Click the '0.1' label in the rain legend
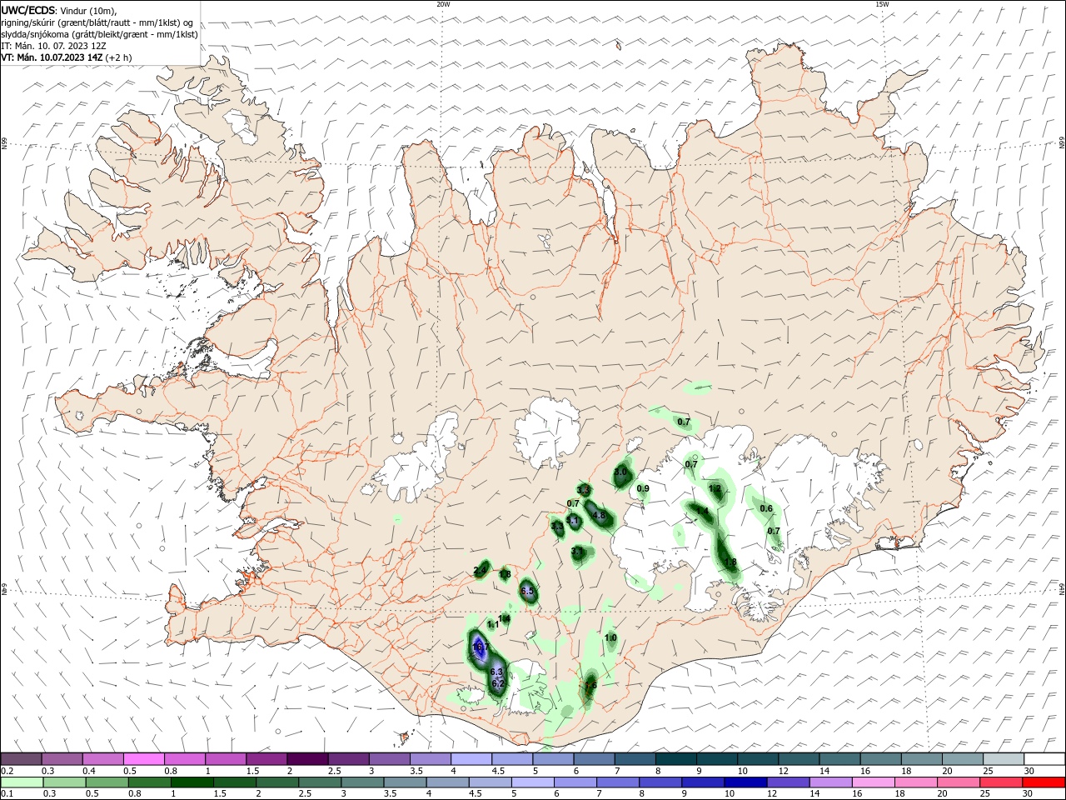The height and width of the screenshot is (800, 1066). 7,794
